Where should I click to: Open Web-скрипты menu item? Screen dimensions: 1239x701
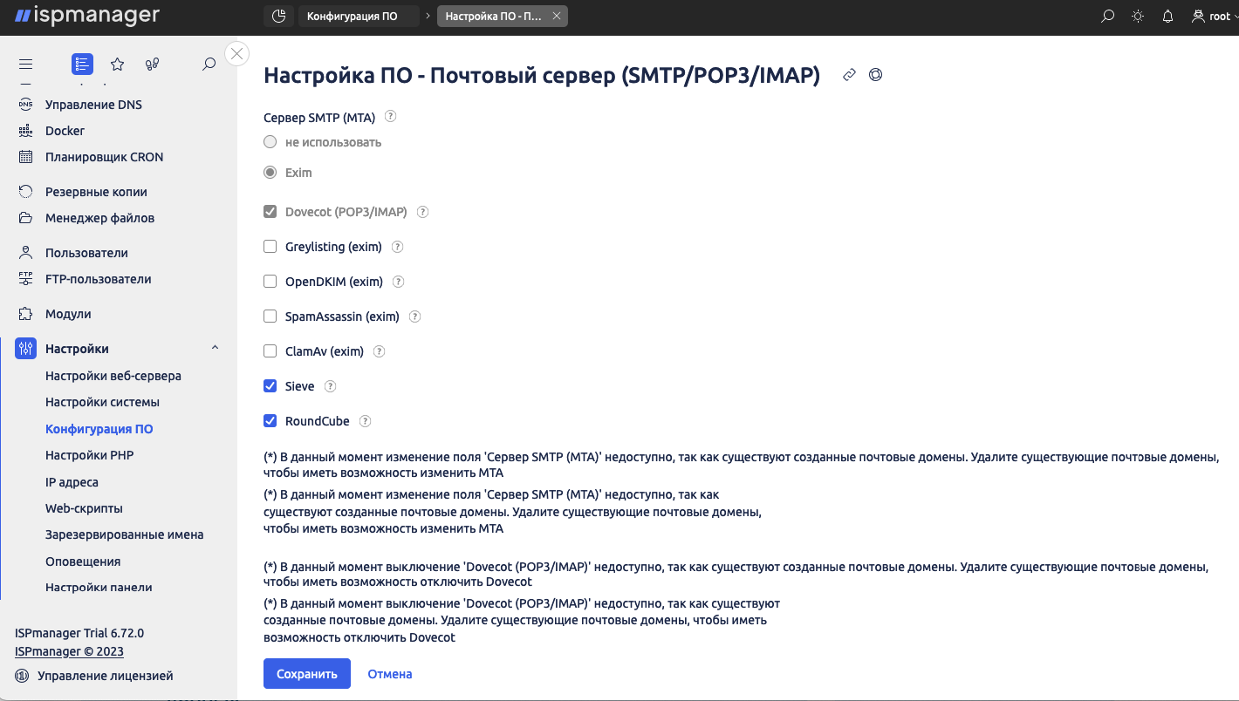[84, 508]
